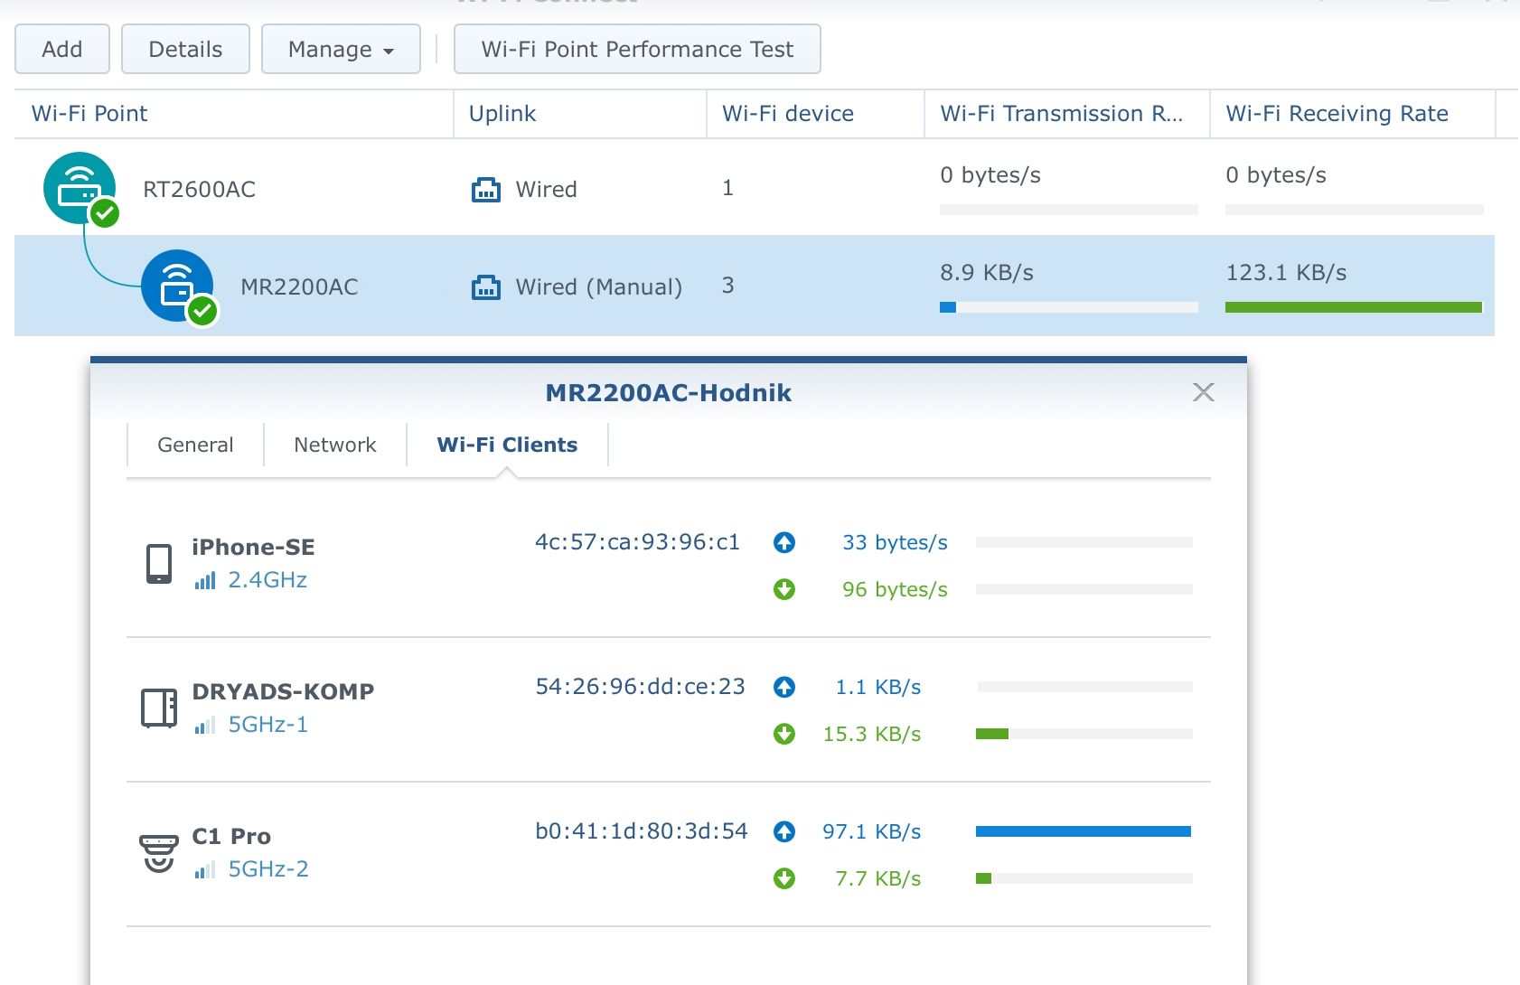Sort by the Wi-Fi Point column header
Viewport: 1520px width, 985px height.
(x=233, y=114)
